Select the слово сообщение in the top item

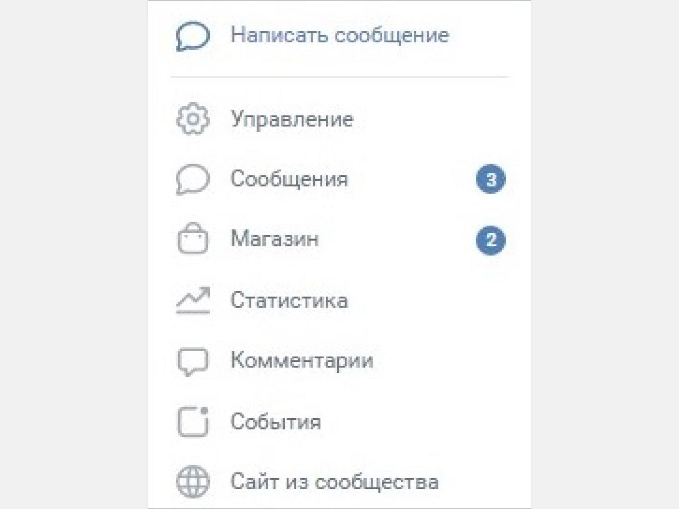click(392, 35)
